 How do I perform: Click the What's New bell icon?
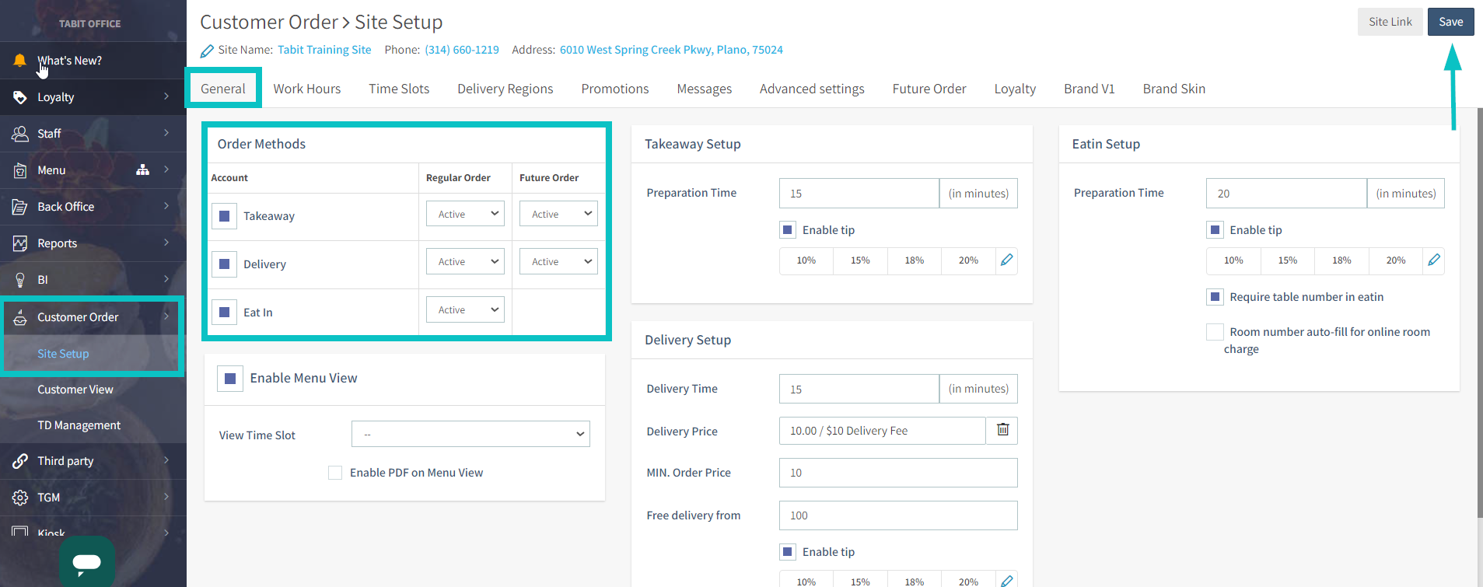(19, 61)
